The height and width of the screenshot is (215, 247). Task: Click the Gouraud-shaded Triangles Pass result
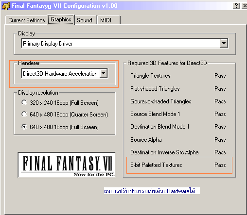[x=220, y=101]
